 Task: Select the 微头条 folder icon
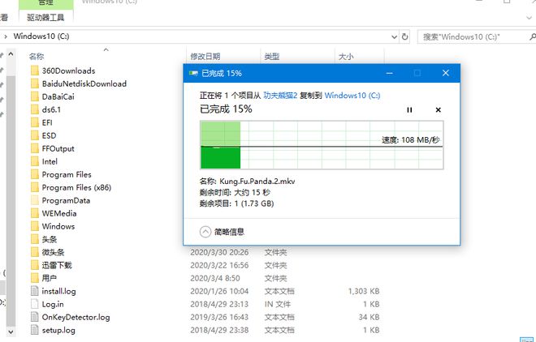35,252
